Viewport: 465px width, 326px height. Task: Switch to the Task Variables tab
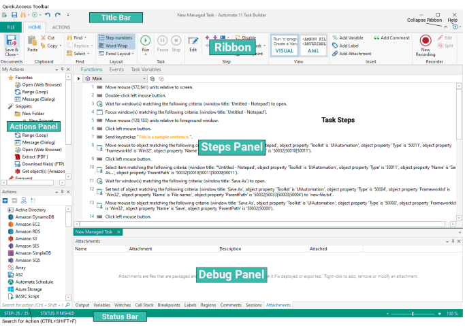pyautogui.click(x=146, y=69)
